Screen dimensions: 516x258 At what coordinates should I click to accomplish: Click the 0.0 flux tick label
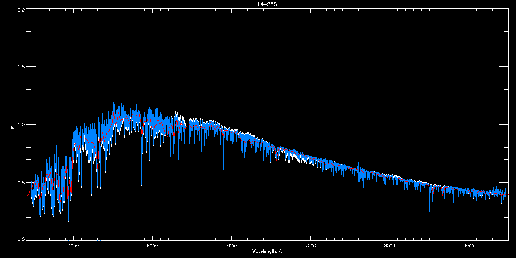21,240
